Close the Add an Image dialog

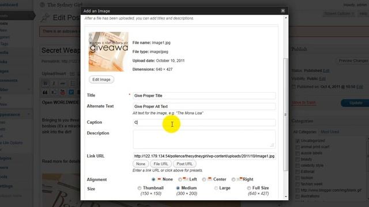(283, 11)
